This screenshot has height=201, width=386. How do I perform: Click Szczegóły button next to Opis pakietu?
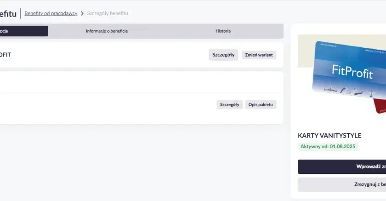tap(230, 104)
